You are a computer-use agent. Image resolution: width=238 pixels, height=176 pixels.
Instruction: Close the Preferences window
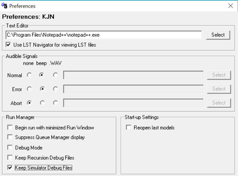[x=230, y=6]
